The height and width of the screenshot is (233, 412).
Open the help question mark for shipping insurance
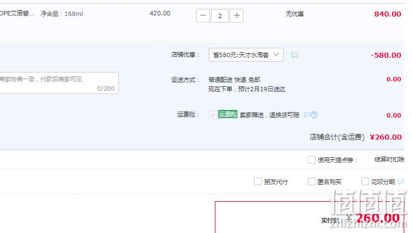point(315,115)
